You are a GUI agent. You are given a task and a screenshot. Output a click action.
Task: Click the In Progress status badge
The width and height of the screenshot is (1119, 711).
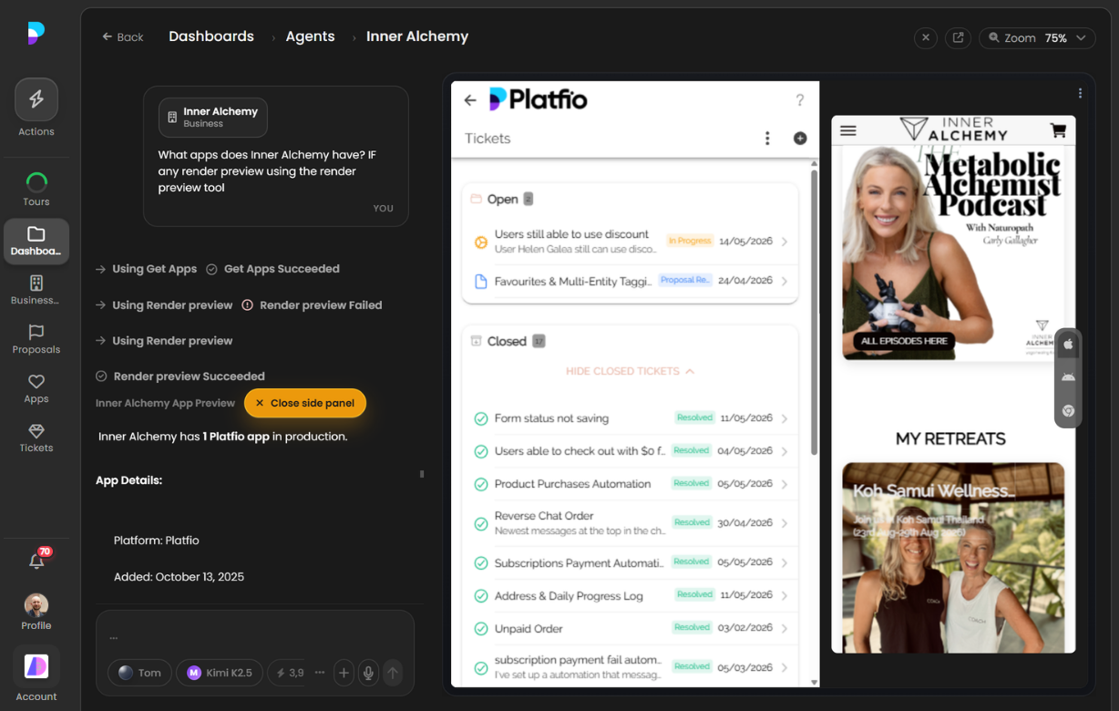tap(690, 241)
